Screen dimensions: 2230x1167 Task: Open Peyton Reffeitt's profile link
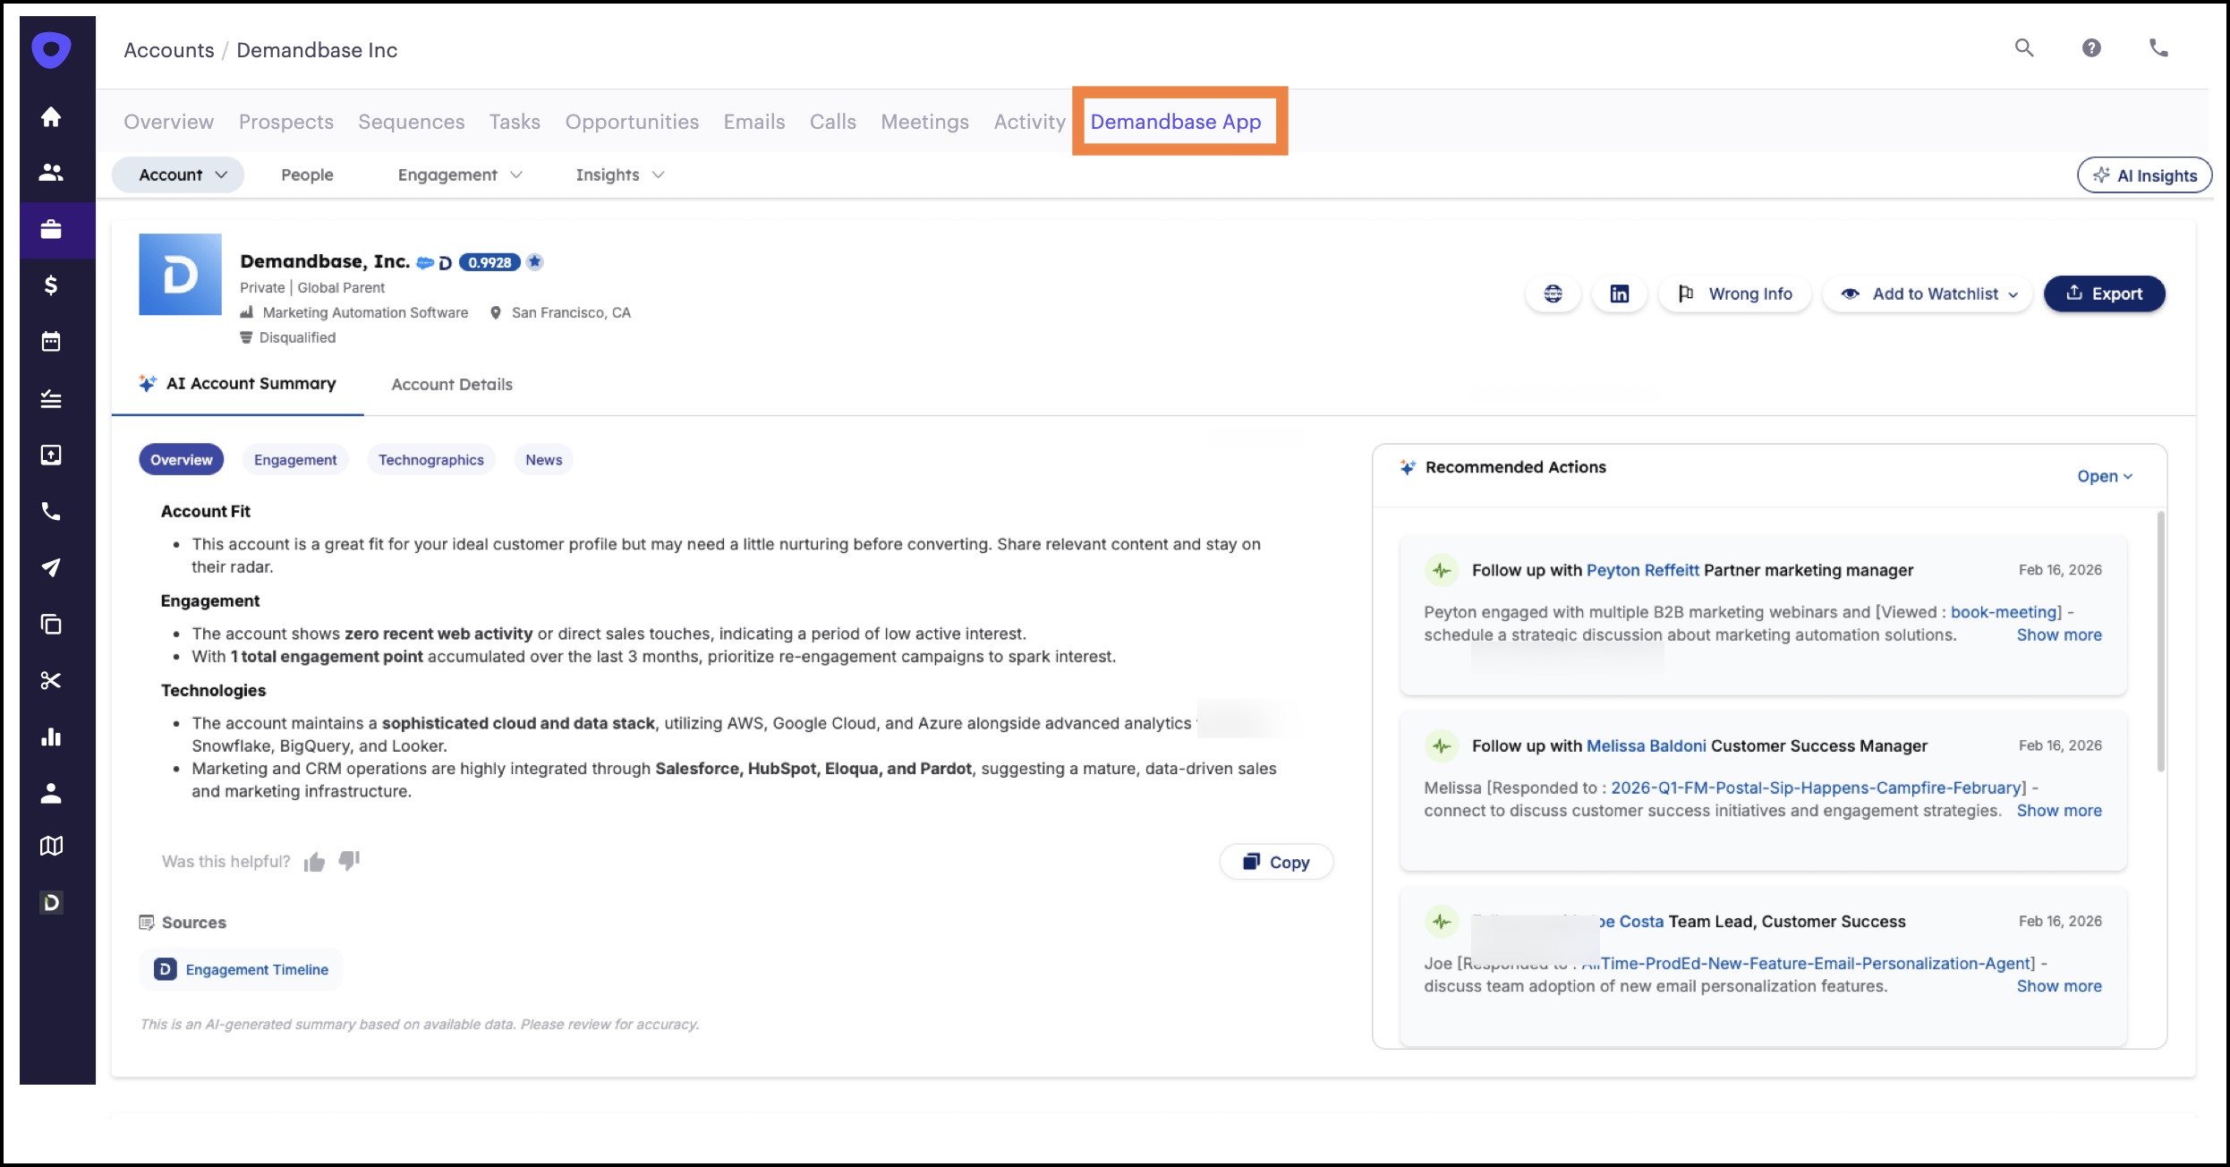(1642, 570)
